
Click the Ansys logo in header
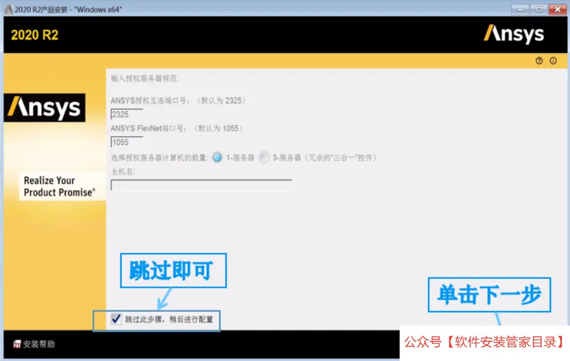[x=514, y=34]
